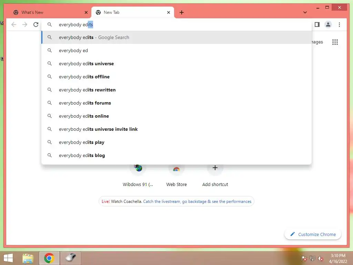
Task: Select suggestion 'everybody ed'
Action: pos(176,50)
